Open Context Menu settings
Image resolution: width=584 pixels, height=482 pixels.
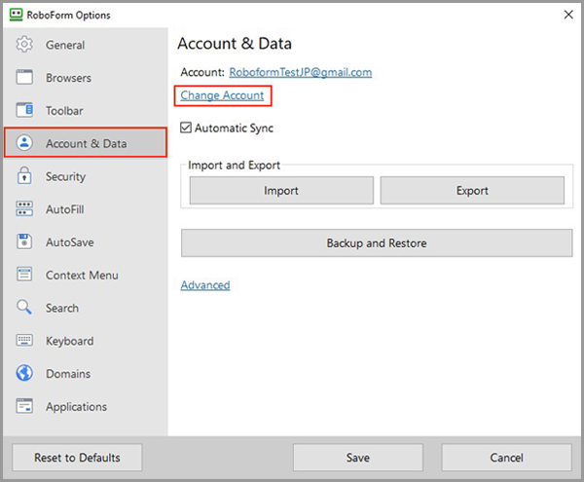[x=86, y=275]
